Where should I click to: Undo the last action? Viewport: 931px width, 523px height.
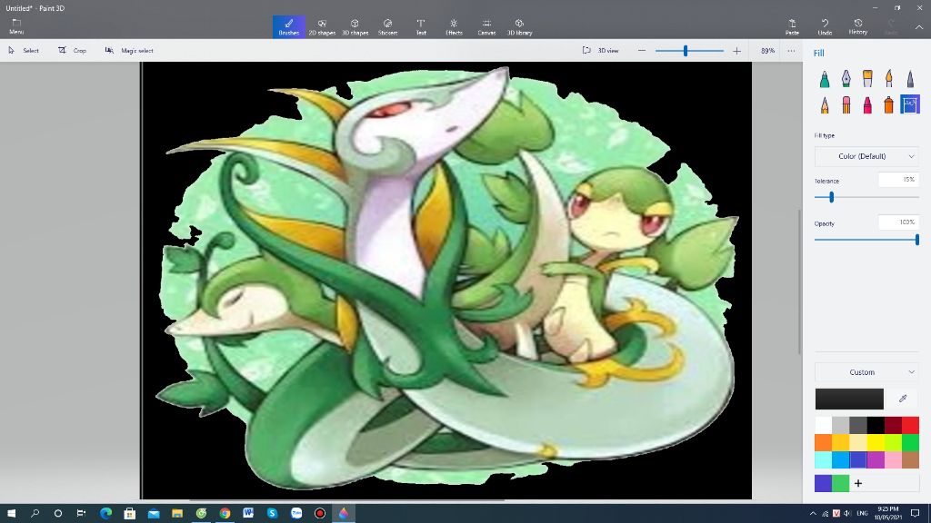(825, 26)
